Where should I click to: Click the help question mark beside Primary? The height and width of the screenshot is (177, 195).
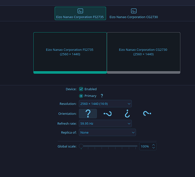click(x=102, y=96)
